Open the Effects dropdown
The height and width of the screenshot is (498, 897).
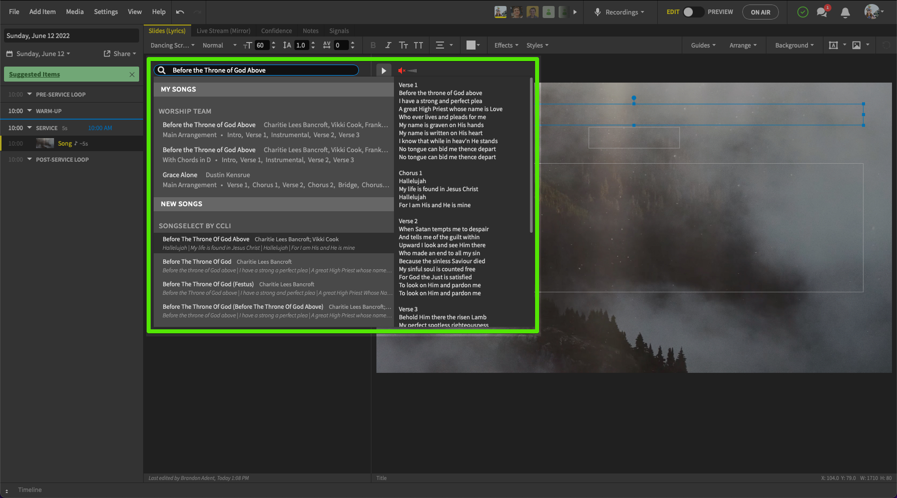(x=506, y=45)
